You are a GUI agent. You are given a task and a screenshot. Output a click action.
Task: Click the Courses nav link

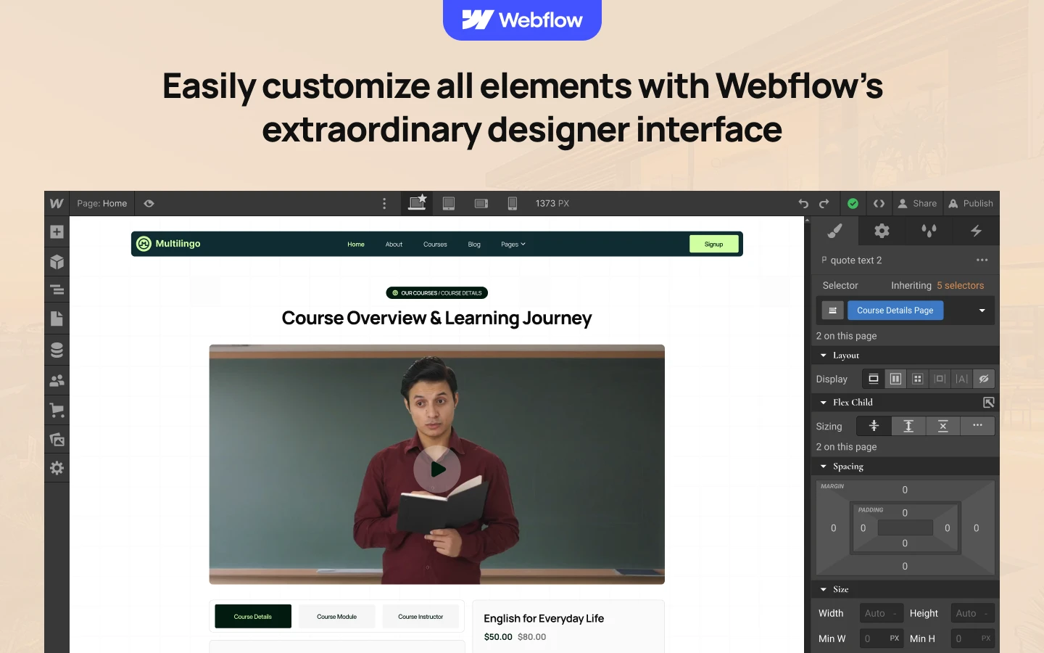pos(435,245)
